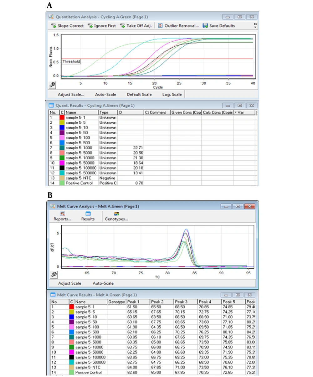Click blue swatch of sample 5-10 in Quant. Results
The width and height of the screenshot is (313, 377).
coord(62,127)
